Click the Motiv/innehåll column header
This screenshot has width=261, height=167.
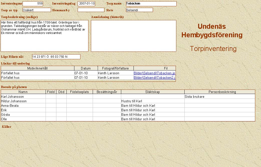(x=38, y=68)
